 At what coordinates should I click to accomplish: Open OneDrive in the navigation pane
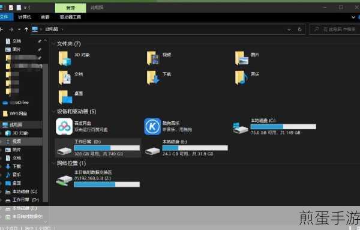[x=16, y=103]
